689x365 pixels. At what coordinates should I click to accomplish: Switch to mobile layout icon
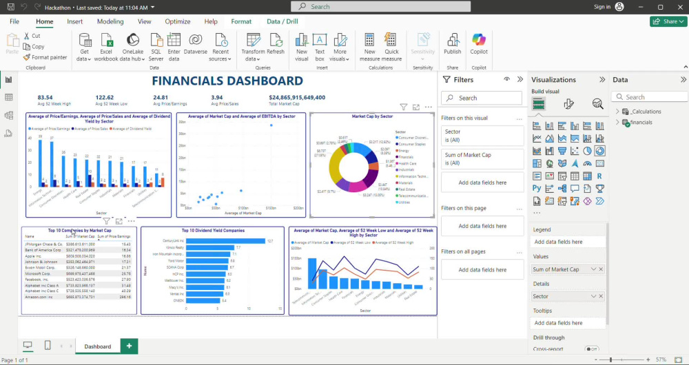point(48,345)
